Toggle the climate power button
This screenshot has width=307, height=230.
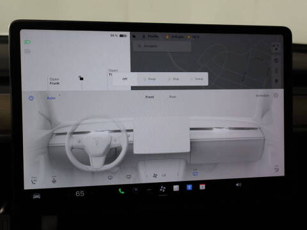(x=31, y=98)
